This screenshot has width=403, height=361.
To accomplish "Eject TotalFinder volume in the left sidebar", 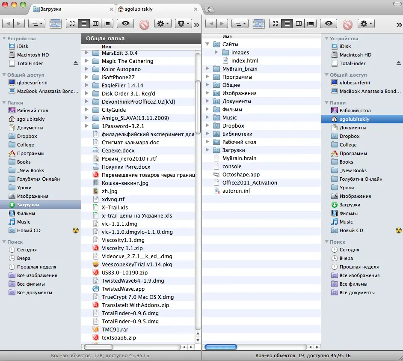I will pos(76,63).
